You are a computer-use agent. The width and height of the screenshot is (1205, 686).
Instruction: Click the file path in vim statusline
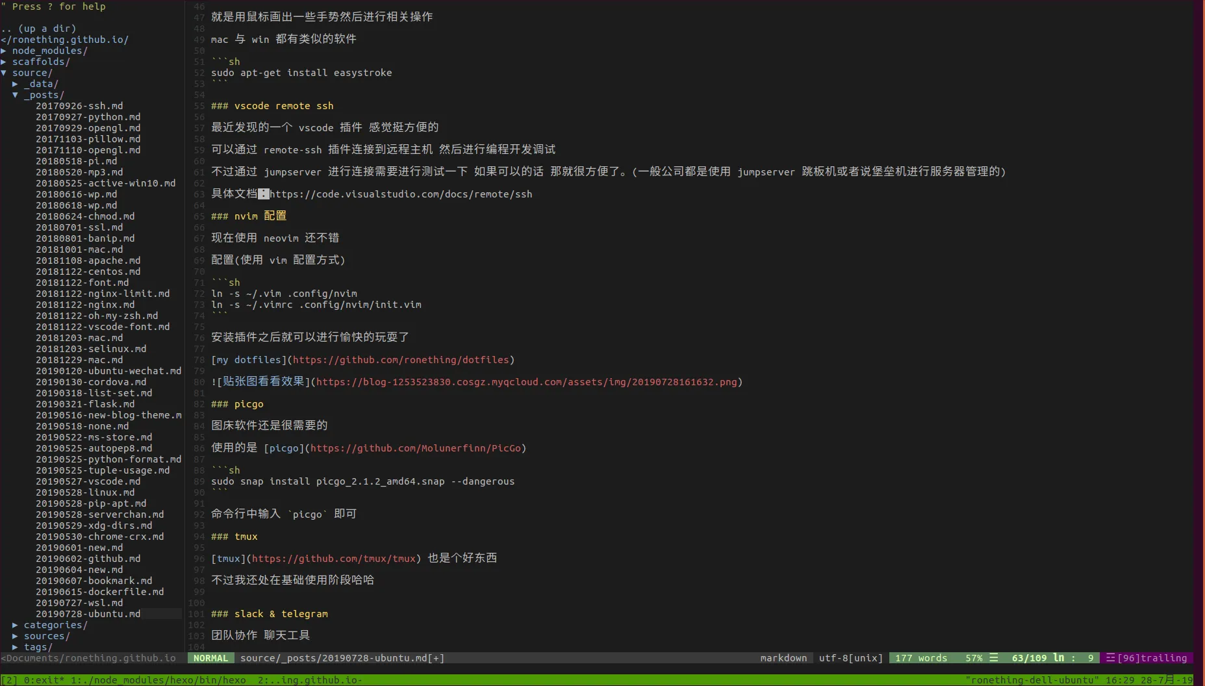pos(342,658)
